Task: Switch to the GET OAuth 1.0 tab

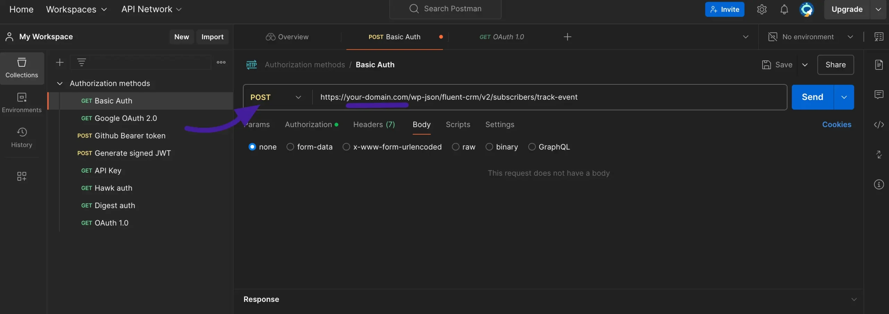Action: click(x=501, y=37)
